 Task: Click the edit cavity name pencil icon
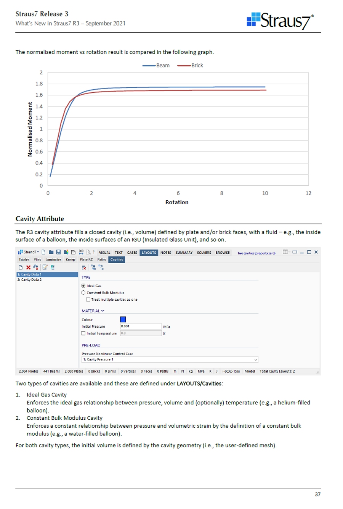tap(45, 267)
